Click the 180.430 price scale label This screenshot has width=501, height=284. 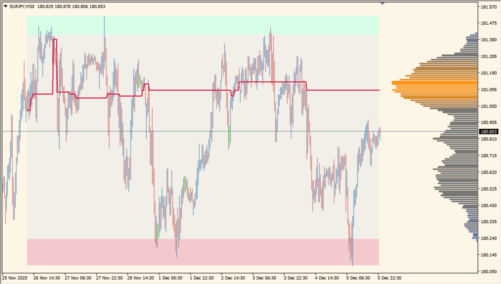[489, 205]
